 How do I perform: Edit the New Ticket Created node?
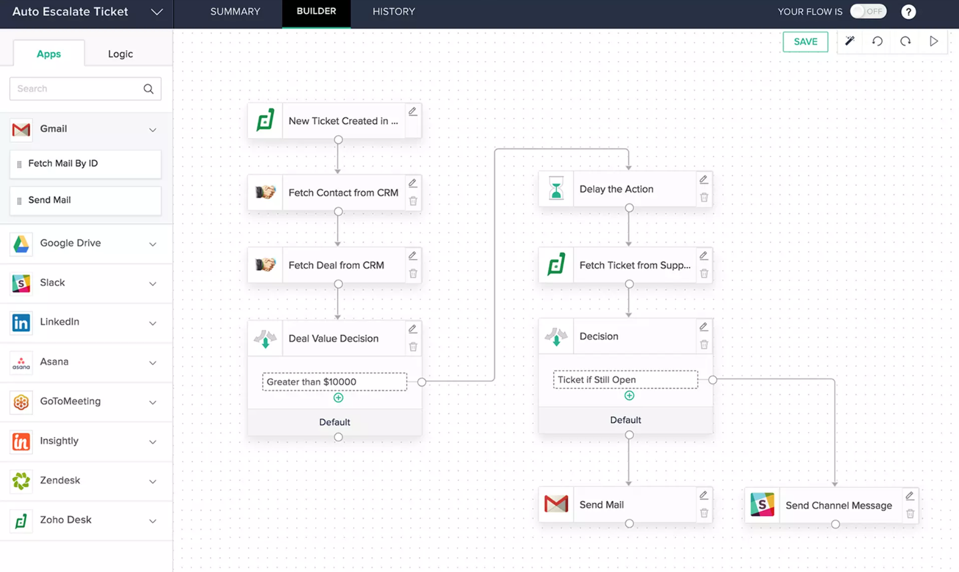pos(413,111)
